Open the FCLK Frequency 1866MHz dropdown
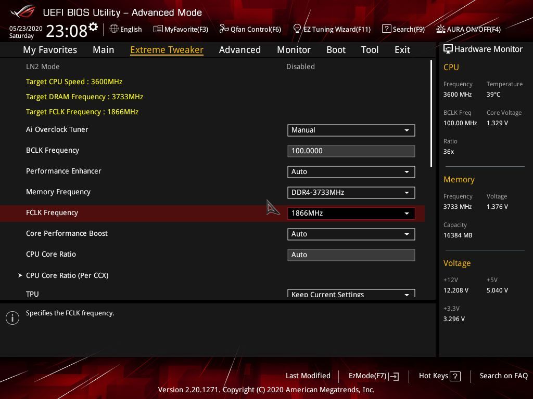Viewport: 533px width, 399px height. [351, 214]
